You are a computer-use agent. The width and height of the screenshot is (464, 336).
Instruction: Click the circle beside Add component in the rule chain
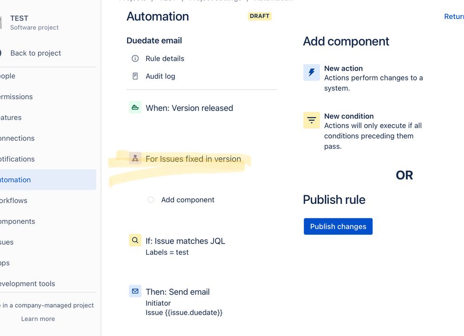(150, 200)
